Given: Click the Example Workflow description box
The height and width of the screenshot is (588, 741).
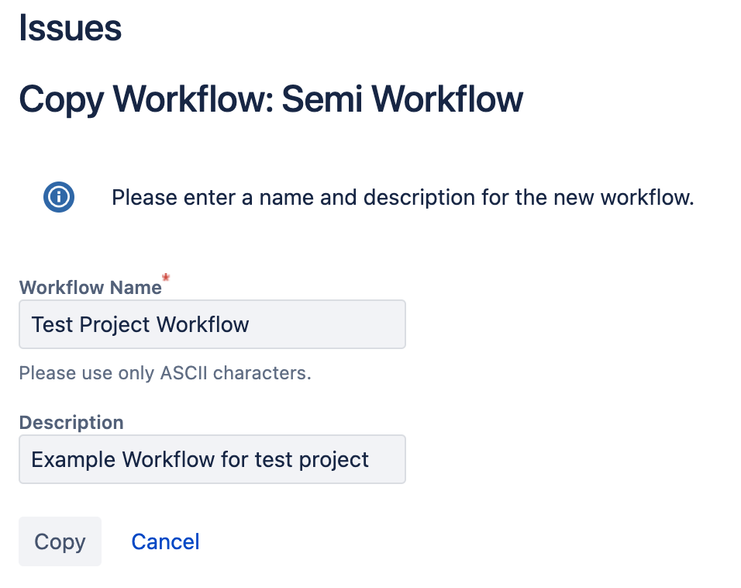Looking at the screenshot, I should (212, 459).
